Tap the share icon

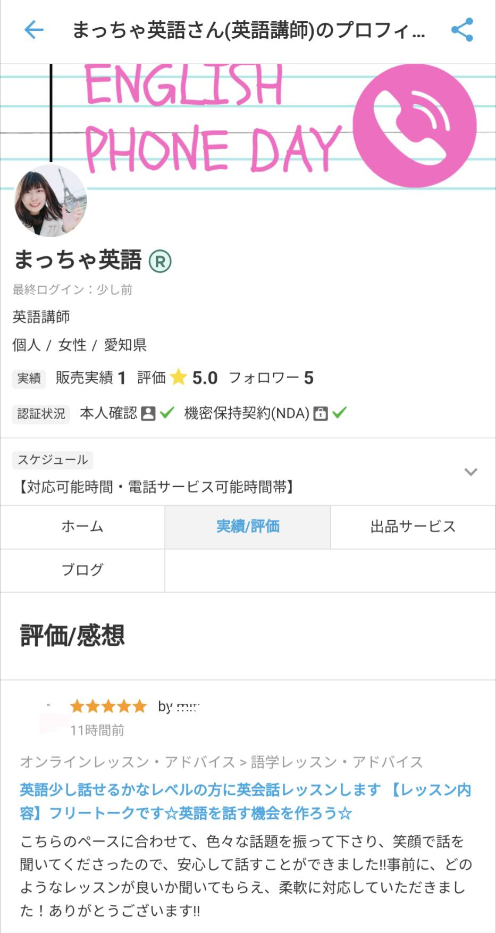click(x=461, y=30)
